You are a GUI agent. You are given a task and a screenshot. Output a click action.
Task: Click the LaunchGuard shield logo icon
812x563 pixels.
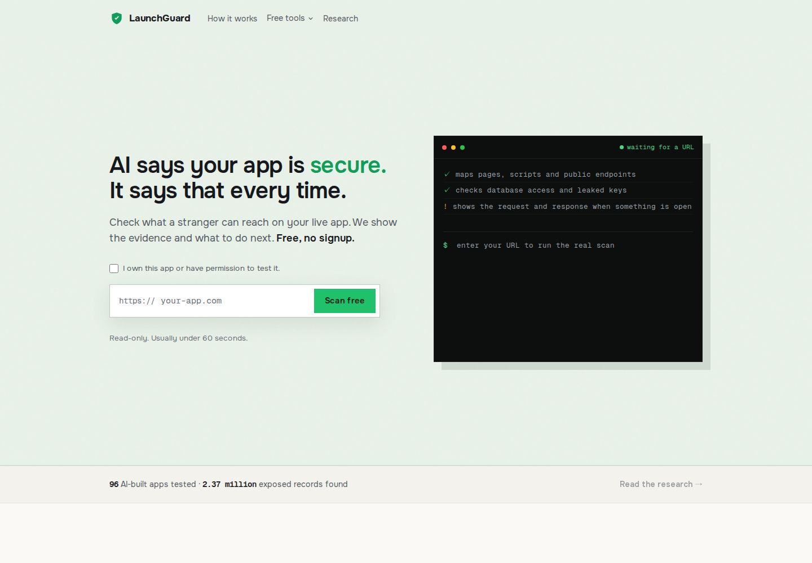117,19
